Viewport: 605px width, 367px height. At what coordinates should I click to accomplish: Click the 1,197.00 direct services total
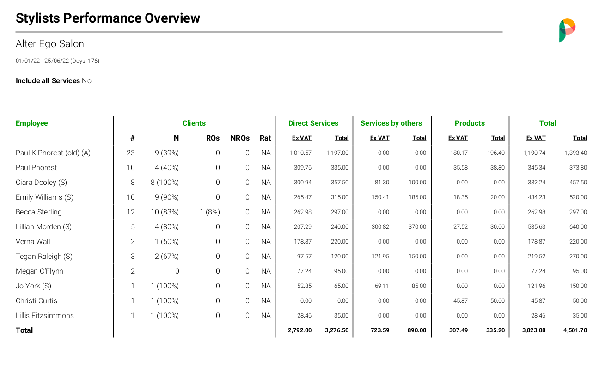(x=337, y=153)
